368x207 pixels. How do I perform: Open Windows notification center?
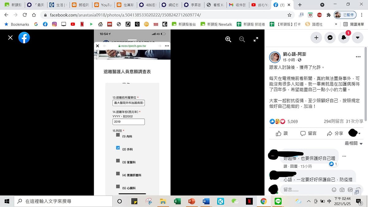tap(358, 201)
